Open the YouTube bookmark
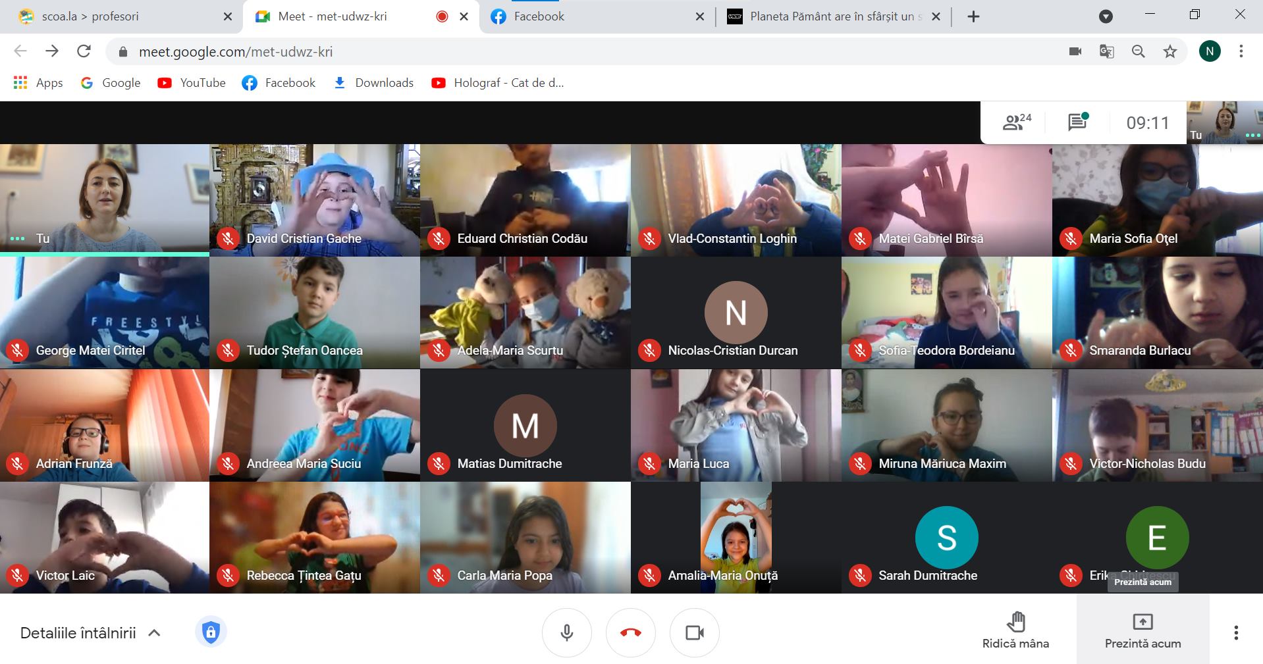Image resolution: width=1263 pixels, height=664 pixels. [192, 83]
